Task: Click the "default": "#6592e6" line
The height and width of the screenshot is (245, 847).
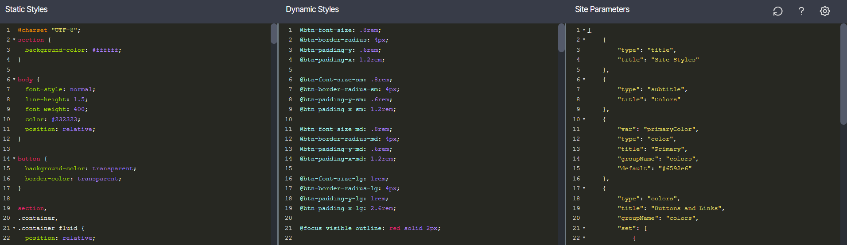Action: point(655,168)
